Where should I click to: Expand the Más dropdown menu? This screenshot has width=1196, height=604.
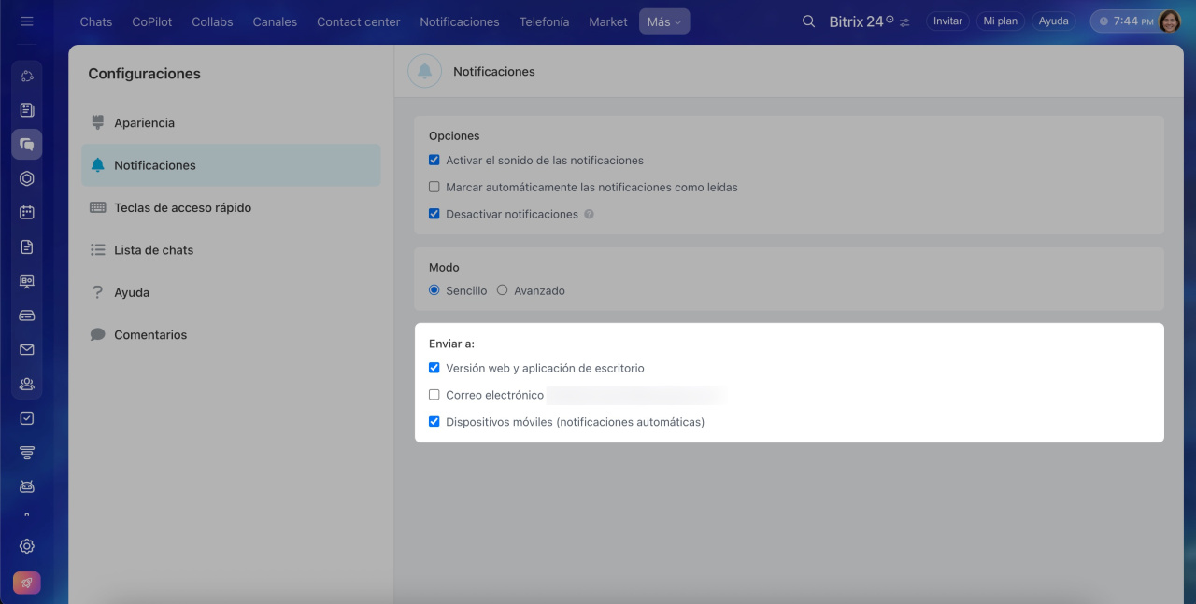tap(664, 21)
